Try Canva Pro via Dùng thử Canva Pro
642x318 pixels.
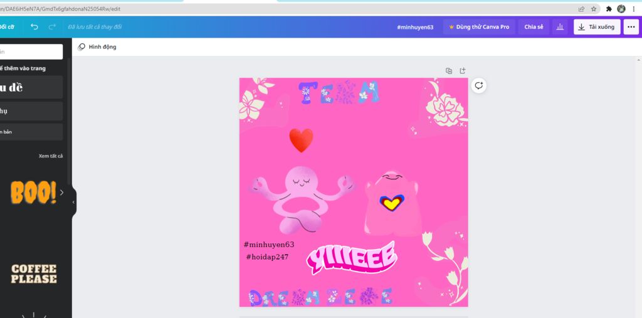478,26
